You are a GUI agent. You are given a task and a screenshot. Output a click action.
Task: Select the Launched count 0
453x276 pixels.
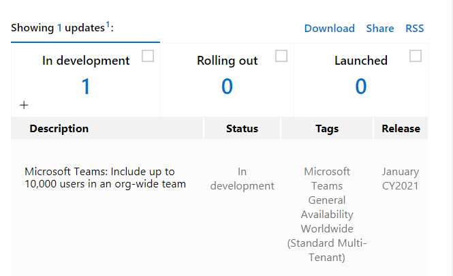pyautogui.click(x=361, y=87)
